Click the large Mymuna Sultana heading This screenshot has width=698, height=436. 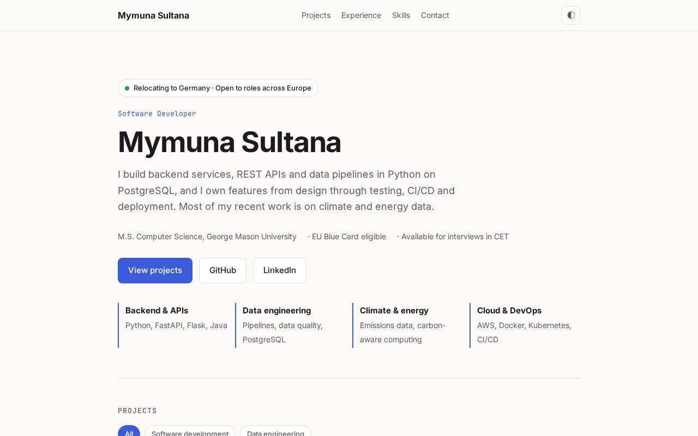point(230,142)
